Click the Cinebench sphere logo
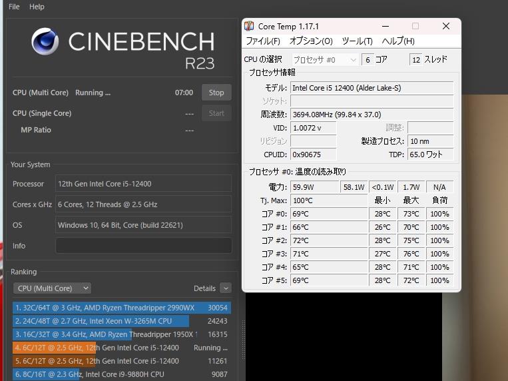Screen dimensions: 508x381 tap(45, 41)
